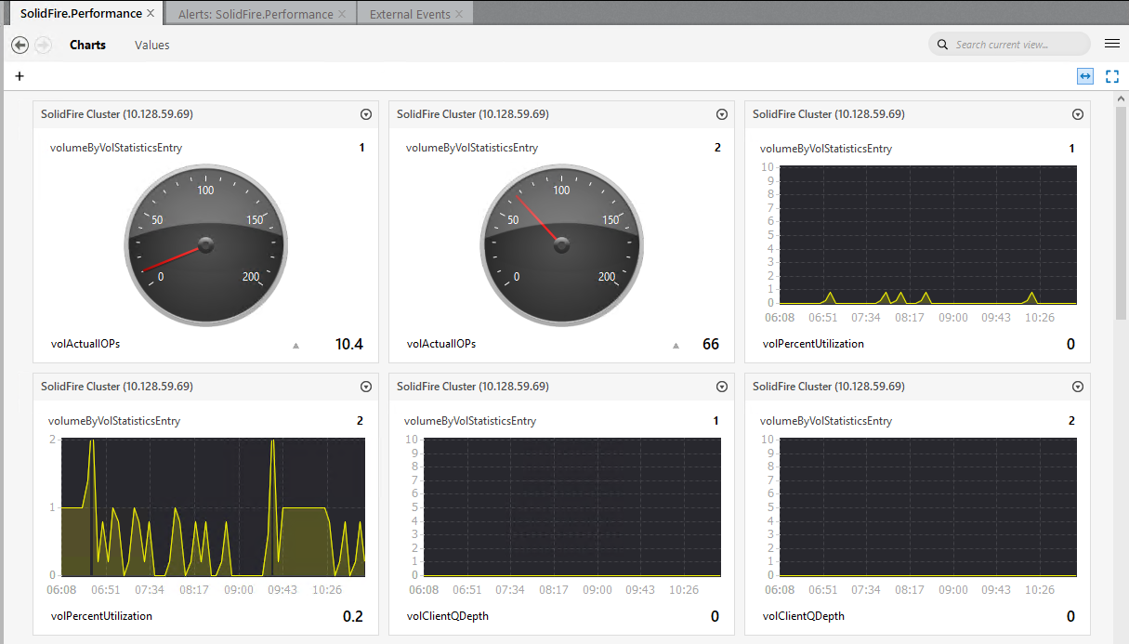Click volActualIOPs label under second gauge
Image resolution: width=1129 pixels, height=644 pixels.
[x=441, y=344]
